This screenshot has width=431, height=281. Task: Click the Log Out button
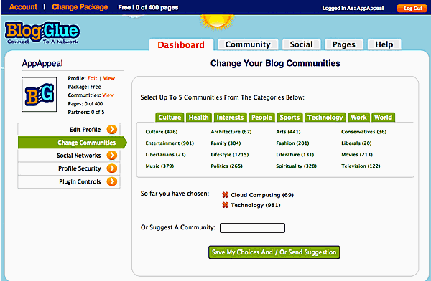(412, 8)
